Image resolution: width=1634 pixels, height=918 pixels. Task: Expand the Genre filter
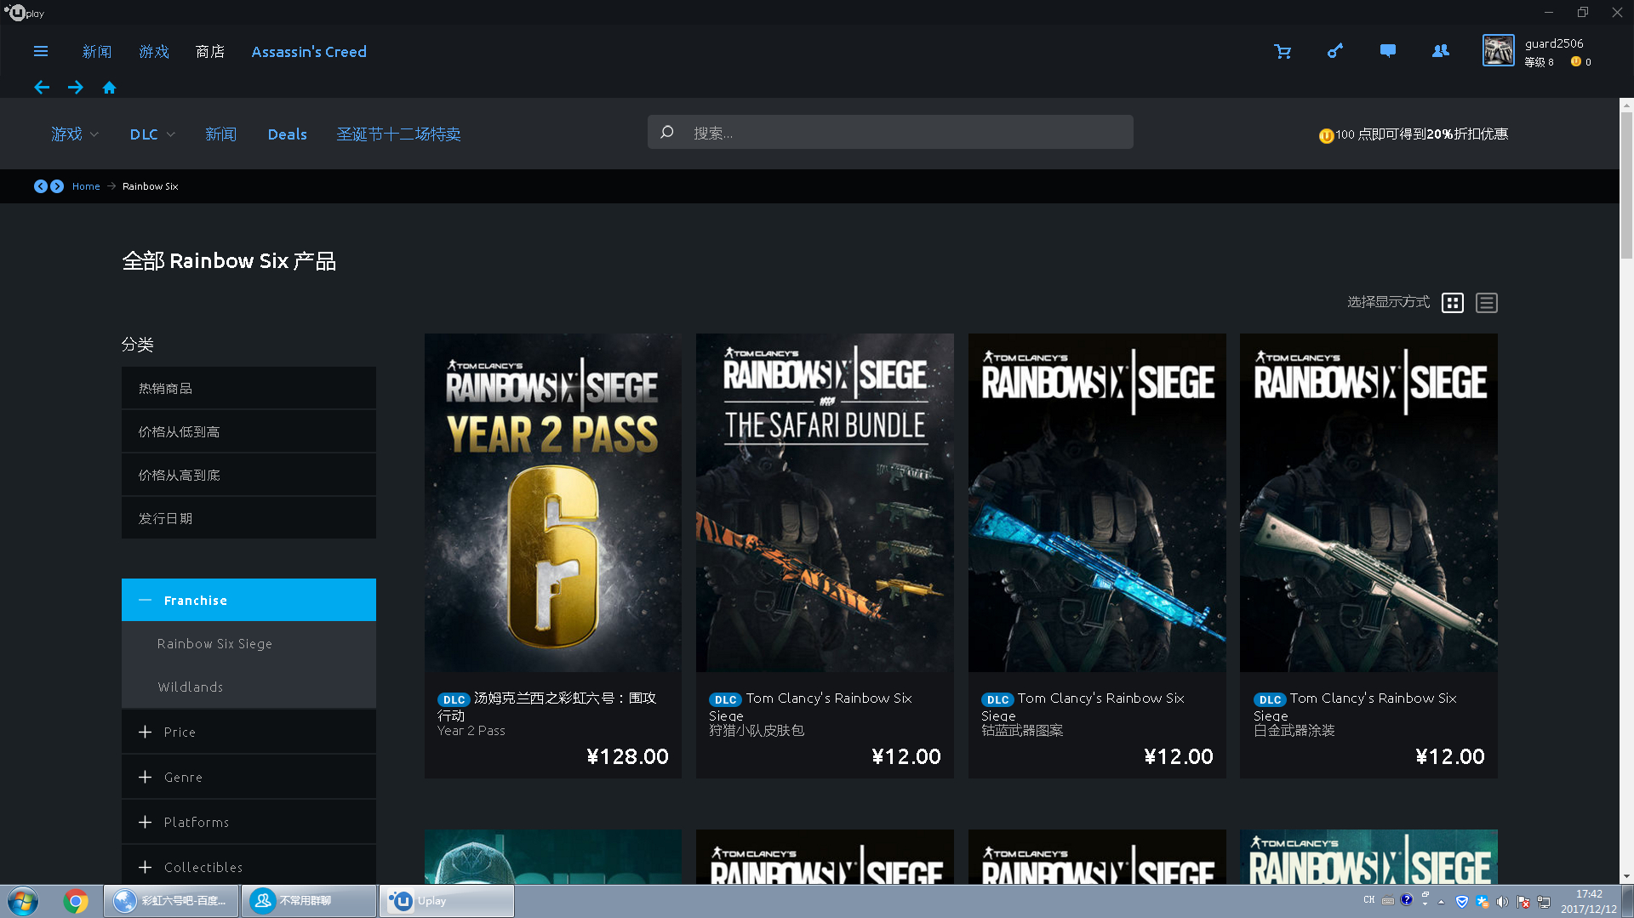pyautogui.click(x=249, y=777)
